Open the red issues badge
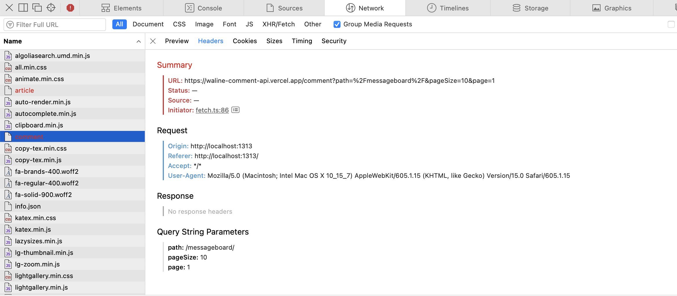The width and height of the screenshot is (677, 296). point(70,8)
